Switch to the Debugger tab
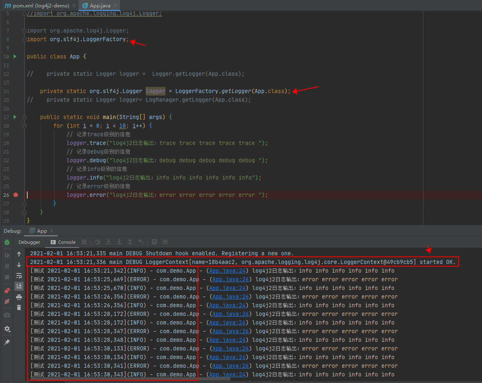Screen dimensions: 482x383 [29, 242]
